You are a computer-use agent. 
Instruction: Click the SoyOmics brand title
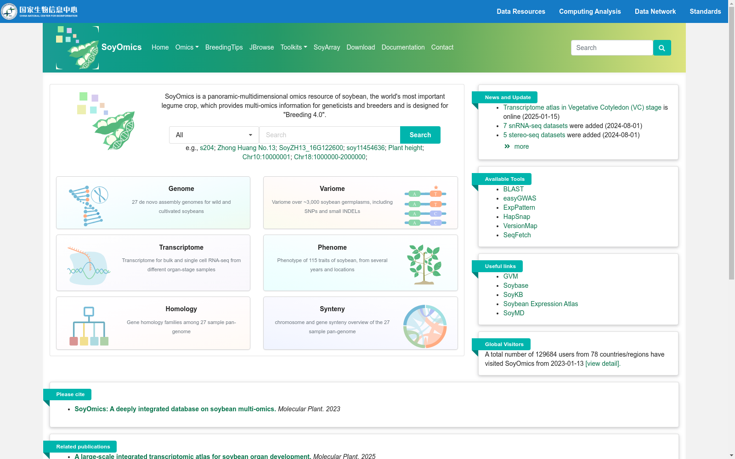tap(122, 47)
